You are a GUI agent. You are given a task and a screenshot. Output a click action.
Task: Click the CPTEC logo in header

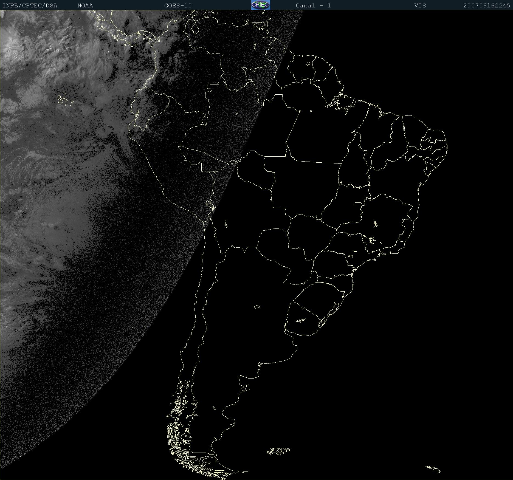(261, 5)
